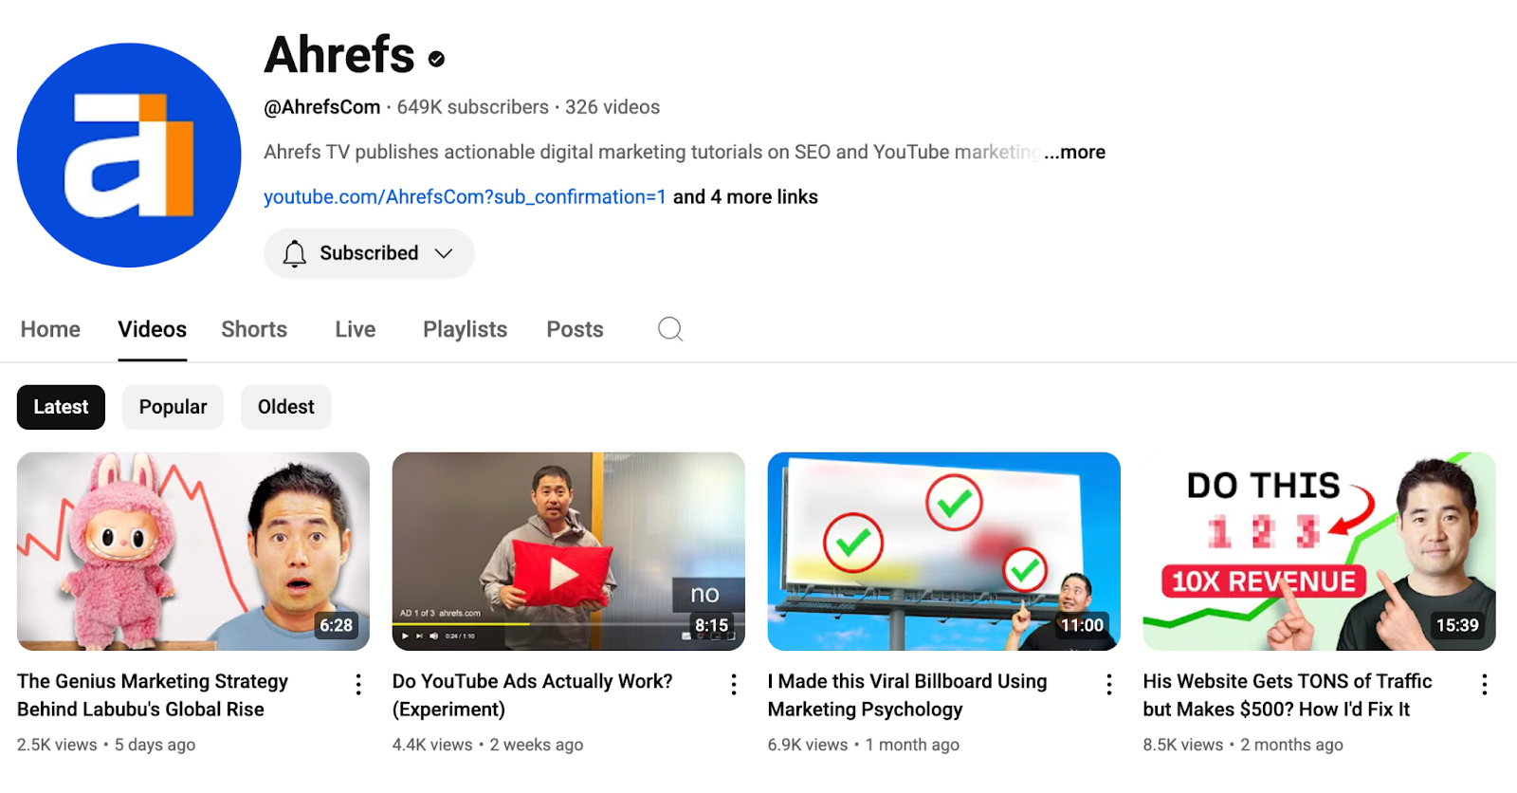Click the verified badge beside Ahrefs

tap(436, 59)
